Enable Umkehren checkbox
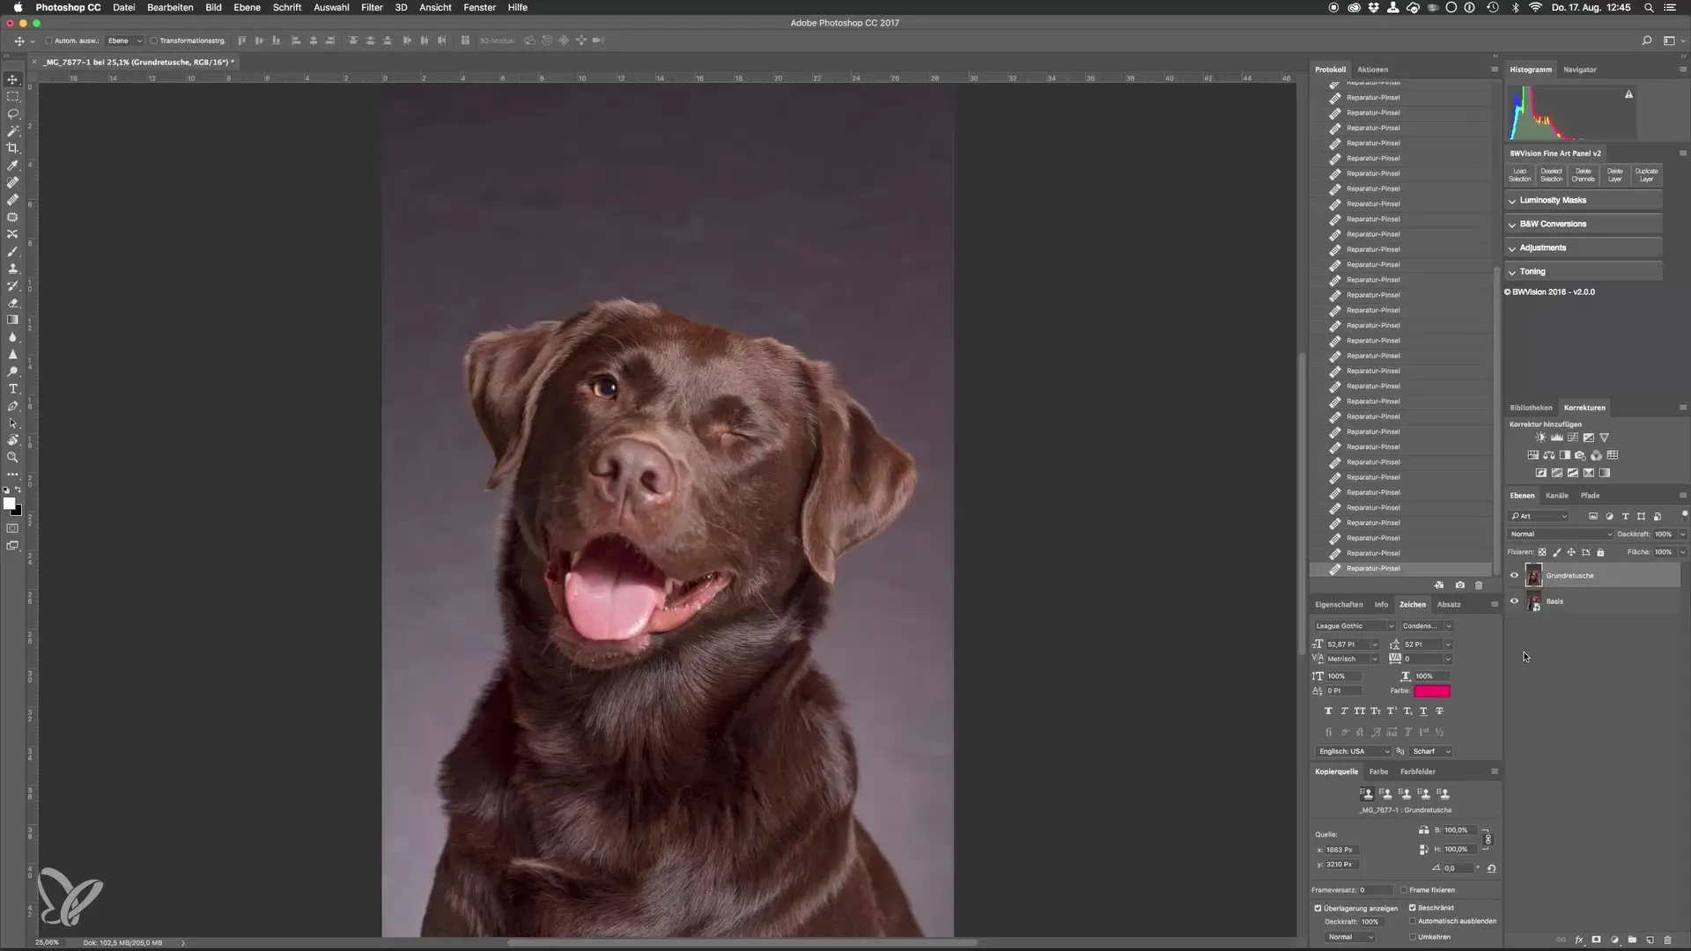Image resolution: width=1691 pixels, height=951 pixels. [x=1412, y=937]
